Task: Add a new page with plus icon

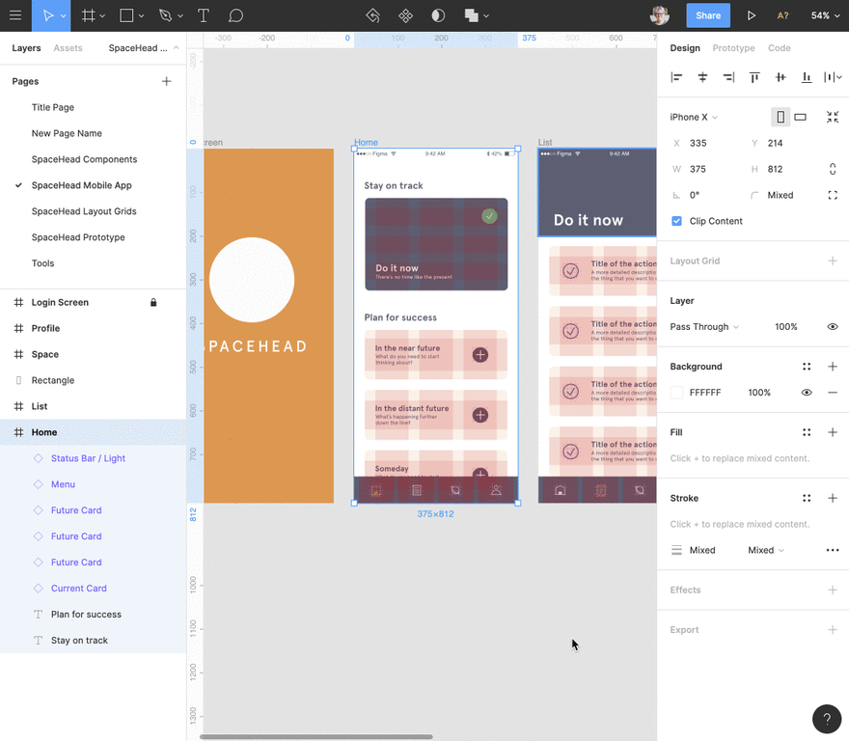Action: pos(166,81)
